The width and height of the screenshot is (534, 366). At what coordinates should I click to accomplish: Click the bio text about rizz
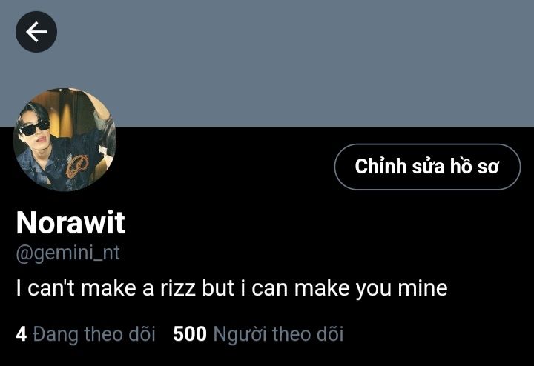[231, 288]
